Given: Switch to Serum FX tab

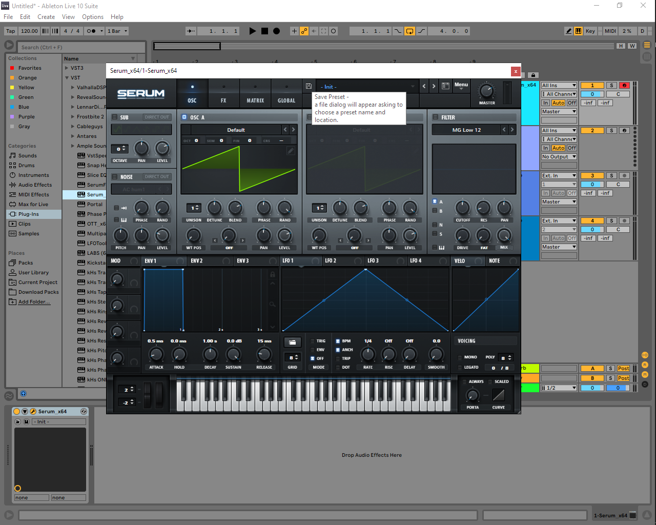Looking at the screenshot, I should (223, 93).
